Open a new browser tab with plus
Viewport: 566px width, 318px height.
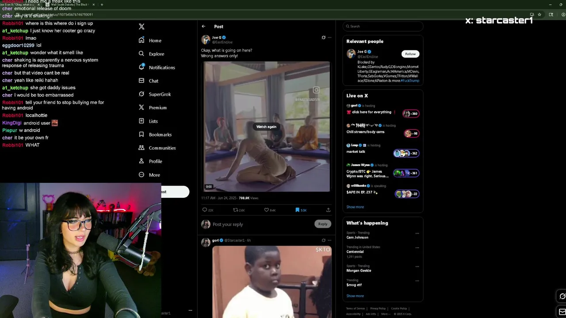coord(102,4)
